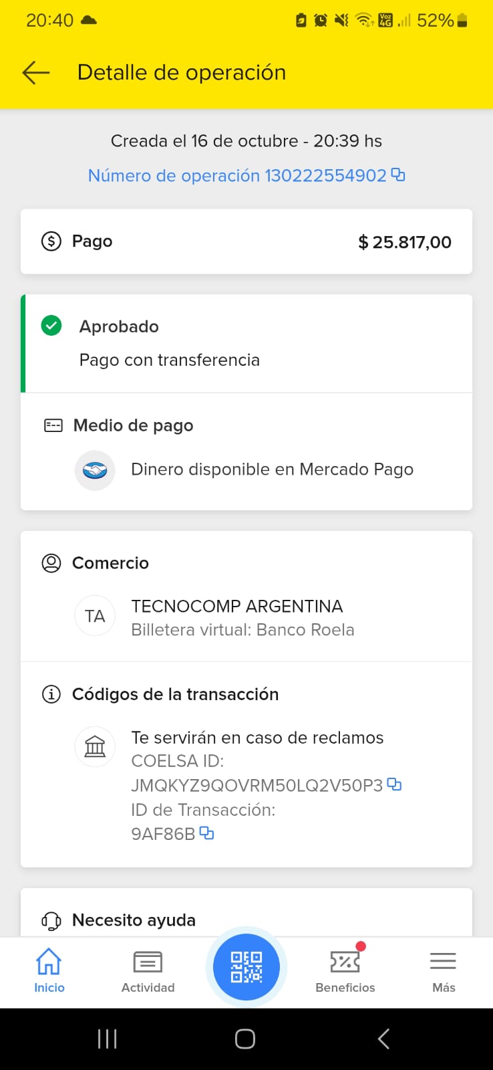Open the Necesito ayuda section
The image size is (493, 1070).
pos(134,920)
